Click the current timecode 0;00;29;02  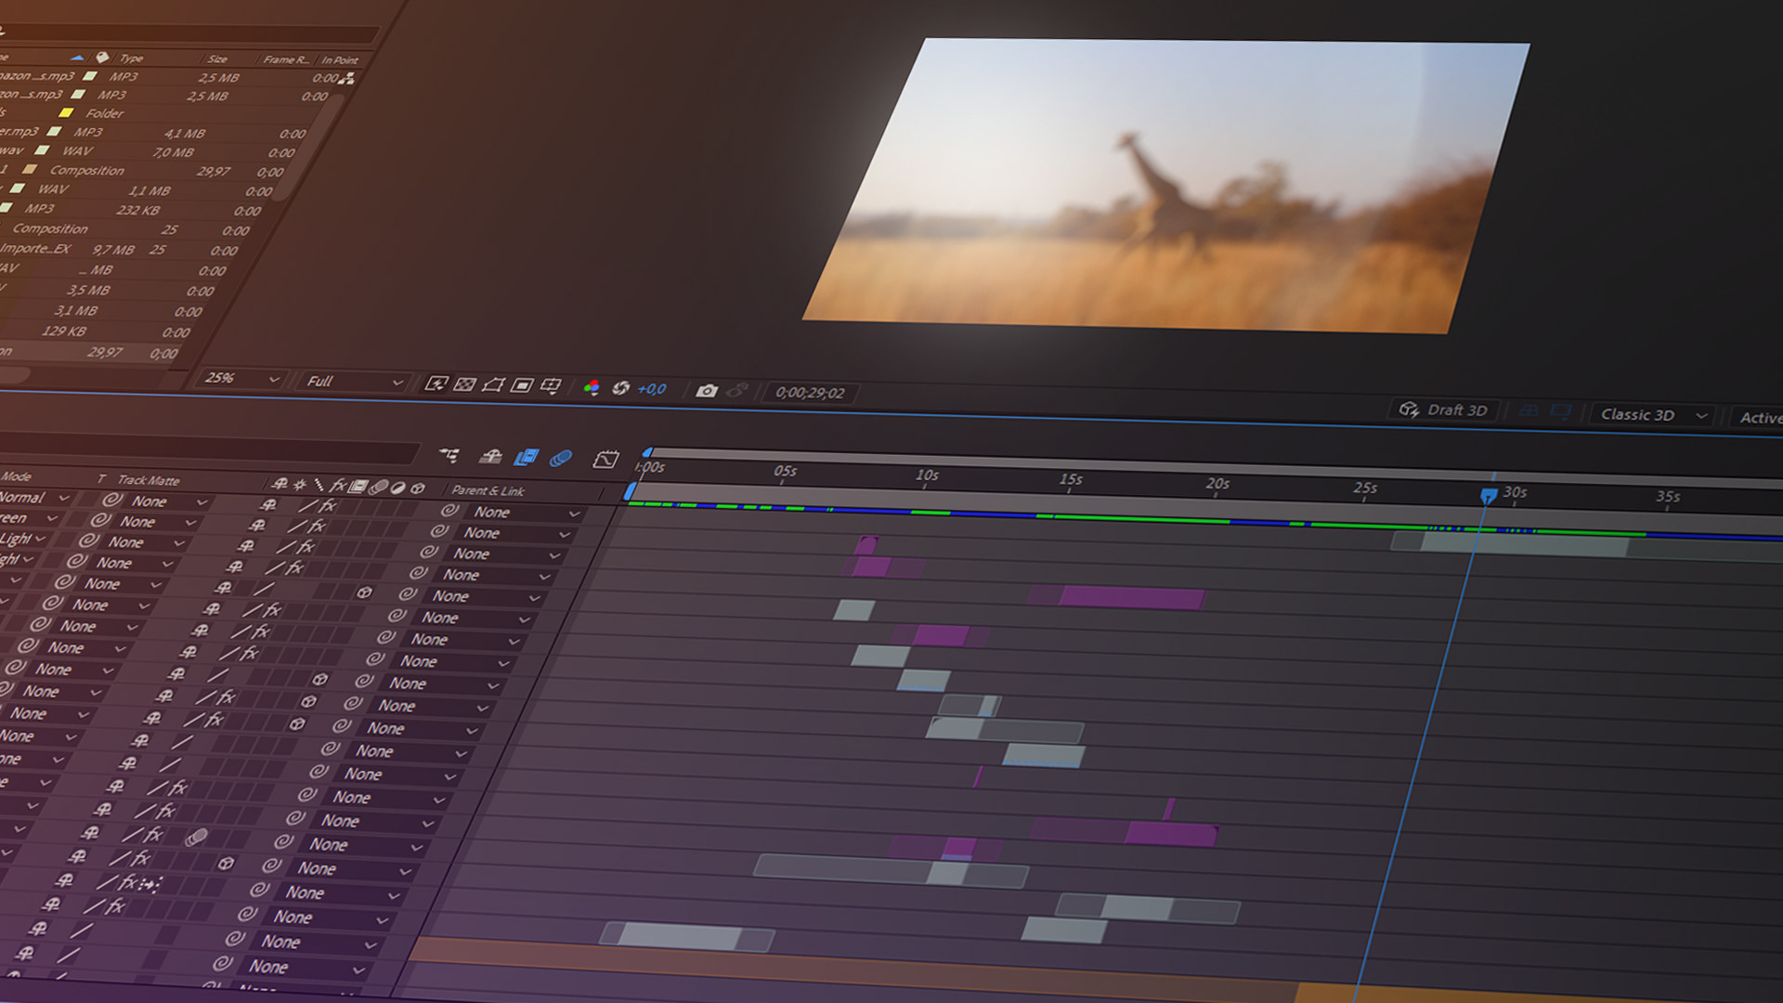[810, 393]
